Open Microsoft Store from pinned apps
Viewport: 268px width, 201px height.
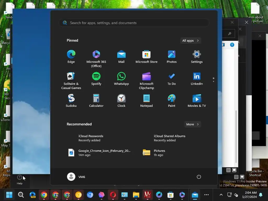pyautogui.click(x=147, y=57)
